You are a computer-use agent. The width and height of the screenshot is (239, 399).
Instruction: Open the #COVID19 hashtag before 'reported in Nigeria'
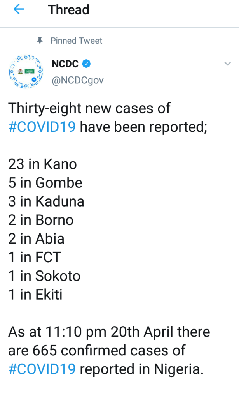click(x=42, y=369)
